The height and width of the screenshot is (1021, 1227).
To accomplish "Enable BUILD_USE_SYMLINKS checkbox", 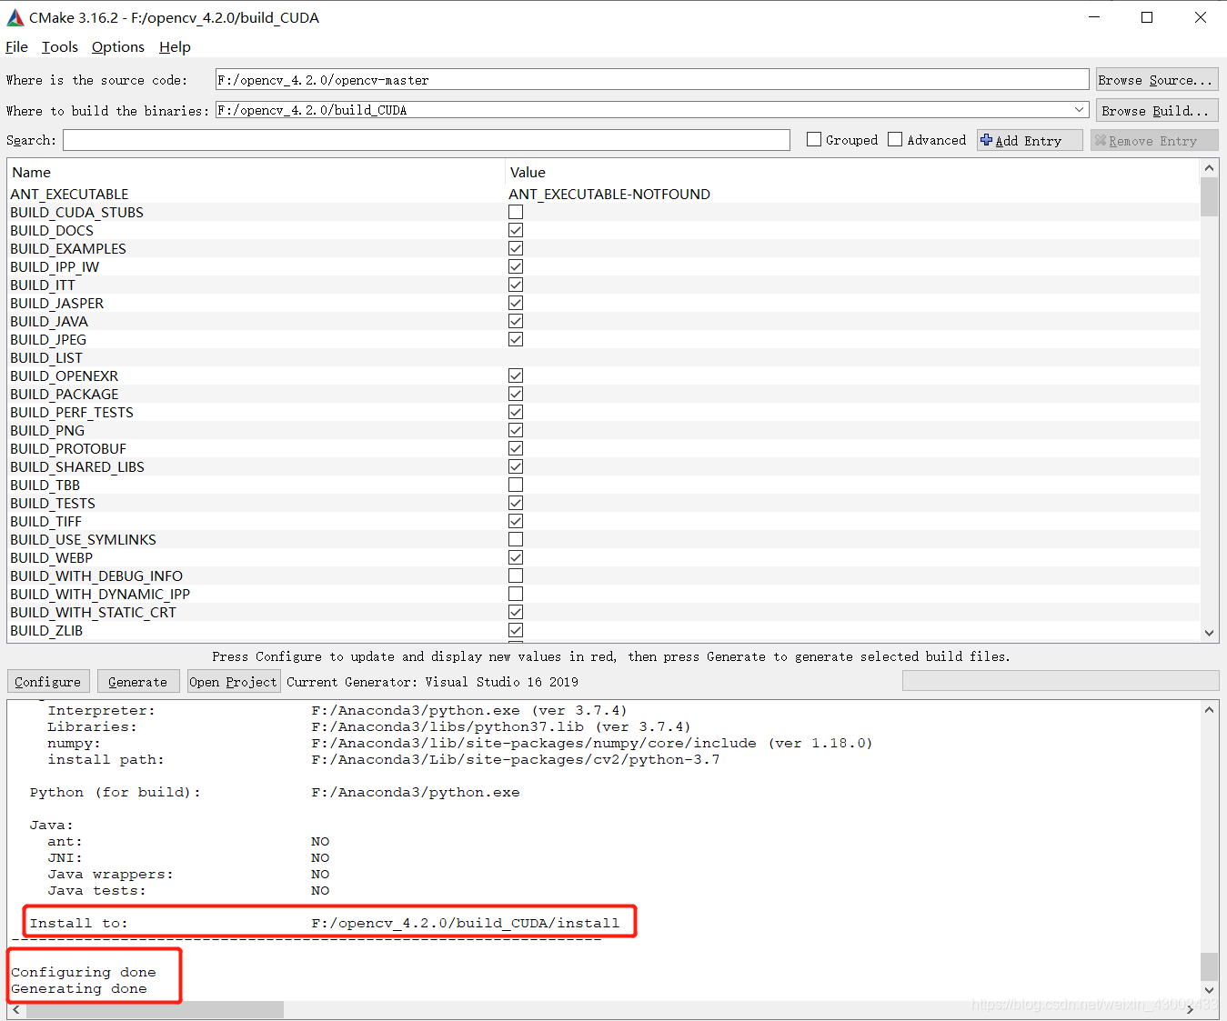I will click(516, 539).
